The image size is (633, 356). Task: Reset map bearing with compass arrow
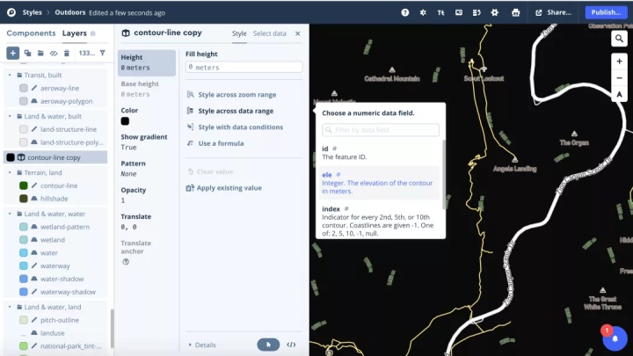pos(619,94)
